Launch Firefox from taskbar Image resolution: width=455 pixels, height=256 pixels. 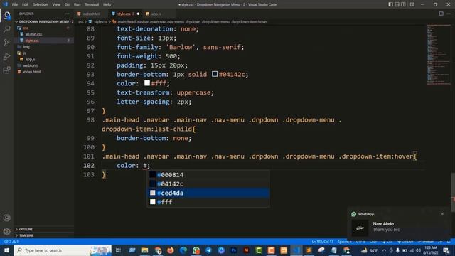click(171, 250)
